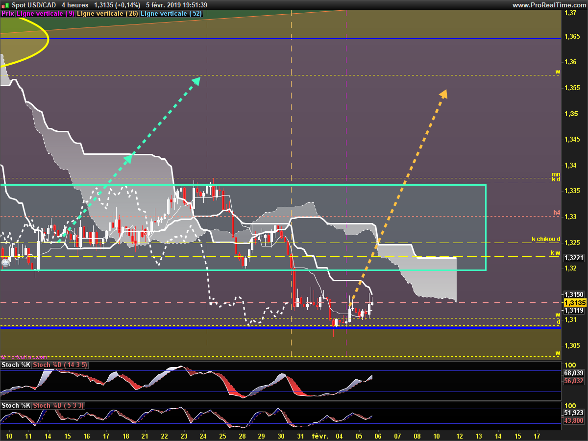Click the 1,365 price axis label

point(571,37)
